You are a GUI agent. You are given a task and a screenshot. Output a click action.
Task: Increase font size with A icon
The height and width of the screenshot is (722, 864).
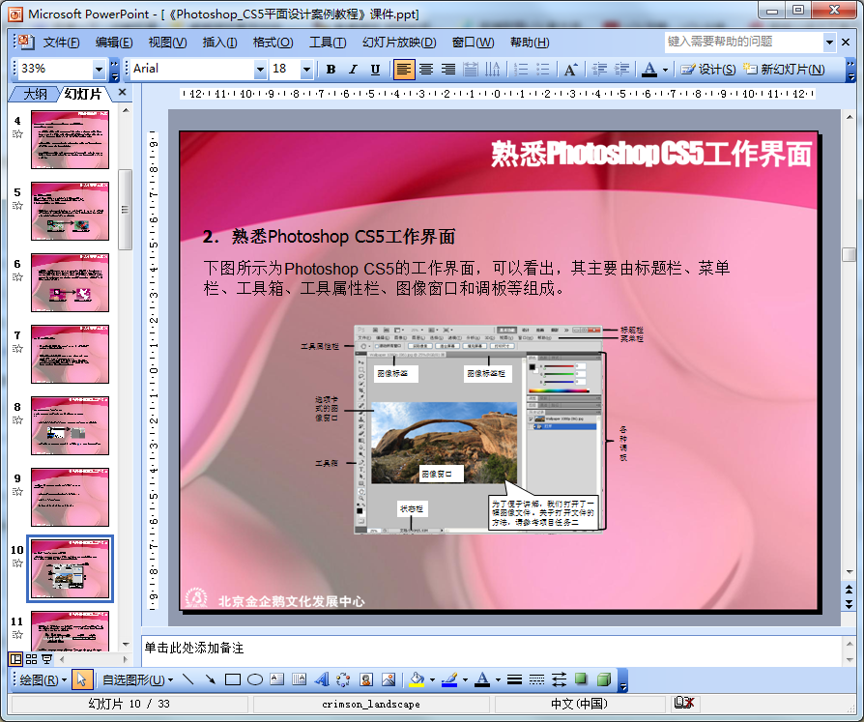(x=570, y=69)
